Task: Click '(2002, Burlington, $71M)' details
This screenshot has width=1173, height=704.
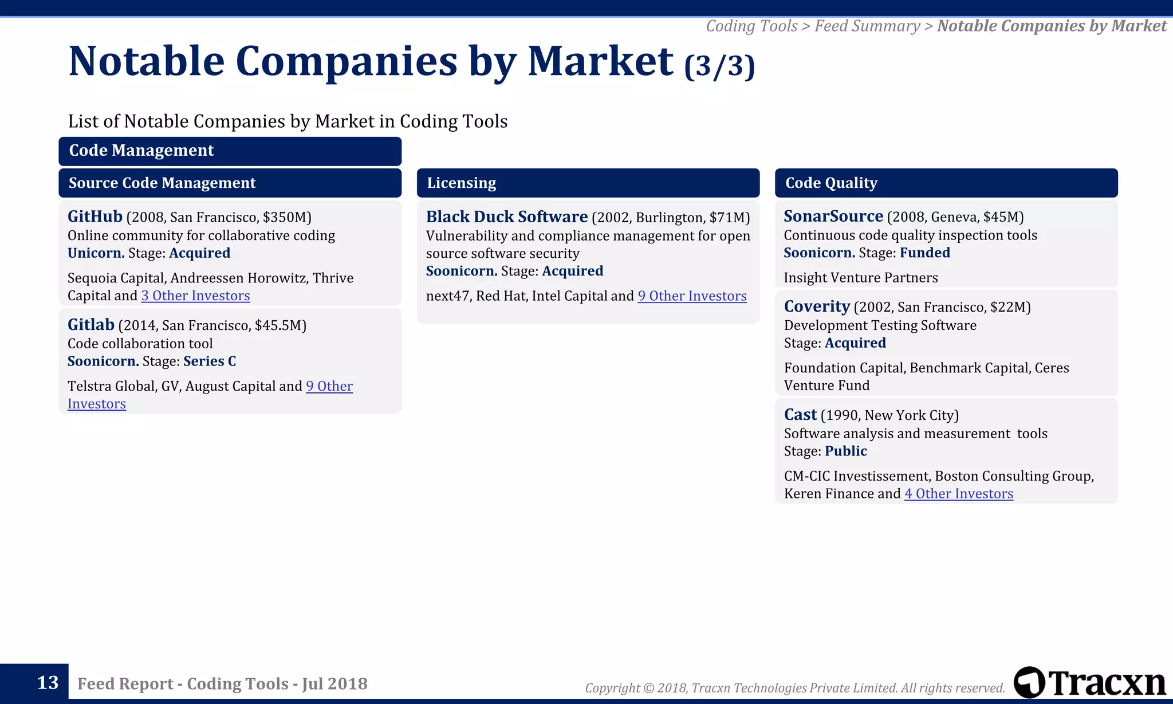Action: [671, 218]
